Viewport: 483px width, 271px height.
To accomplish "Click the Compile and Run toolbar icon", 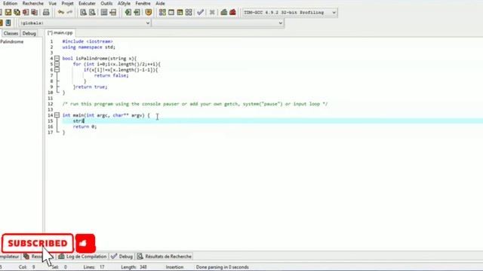I will 180,12.
